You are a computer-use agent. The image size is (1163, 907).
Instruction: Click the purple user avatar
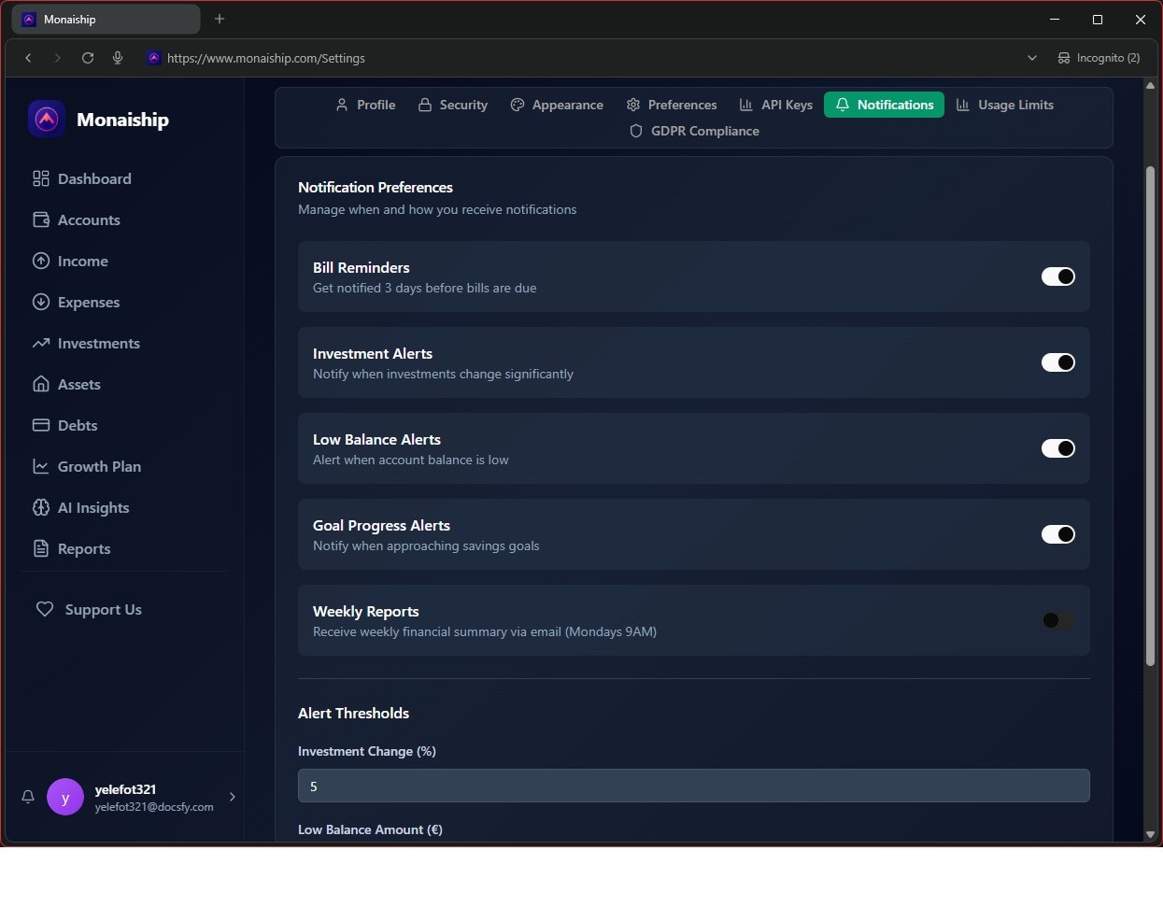point(65,797)
